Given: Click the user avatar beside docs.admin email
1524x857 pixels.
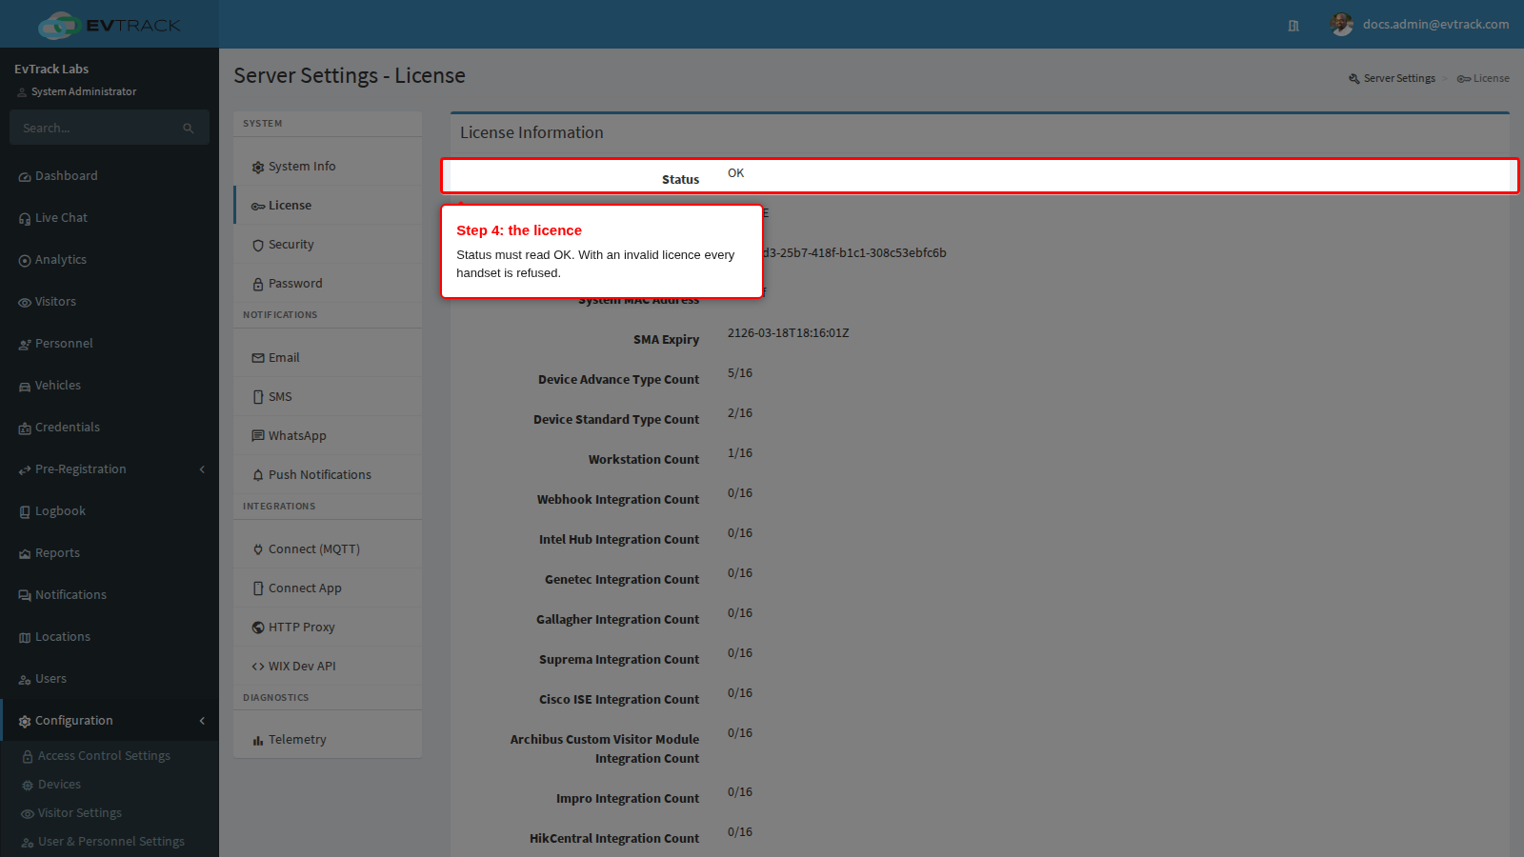Looking at the screenshot, I should tap(1342, 25).
